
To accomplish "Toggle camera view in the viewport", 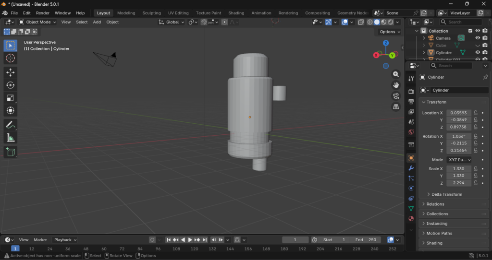I will [396, 95].
